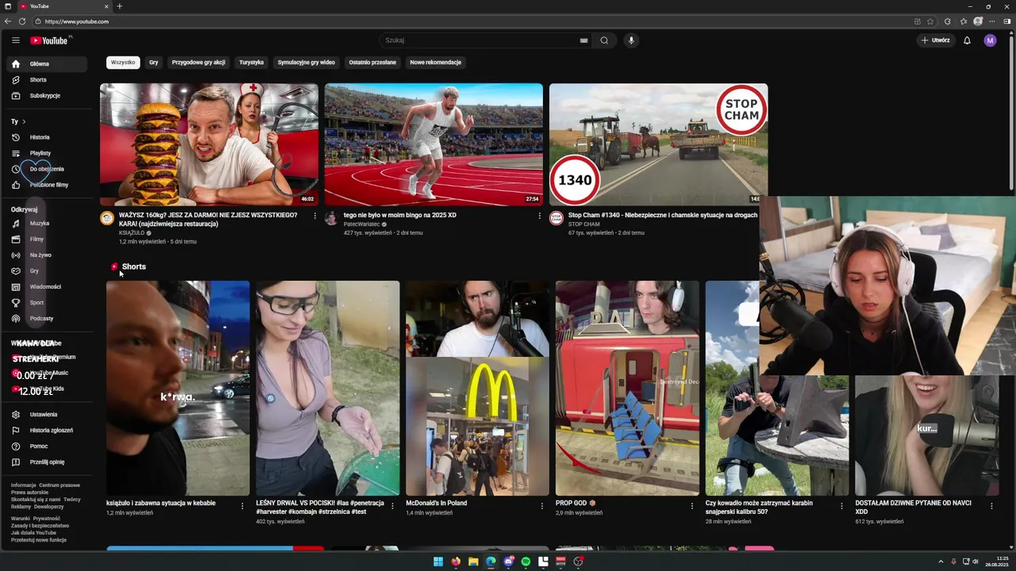Open the on-screen keyboard in search box
This screenshot has width=1016, height=571.
584,40
